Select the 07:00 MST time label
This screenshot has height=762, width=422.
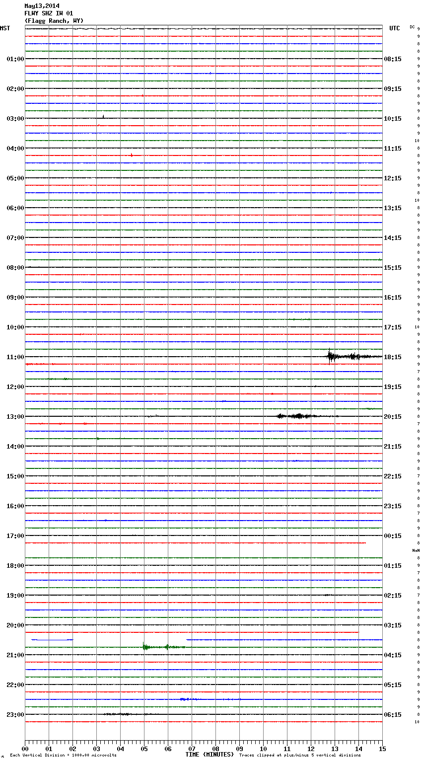coord(15,238)
